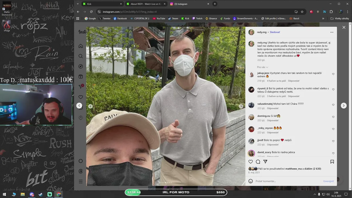The height and width of the screenshot is (198, 352).
Task: Go to the next post with the right arrow
Action: pos(344,106)
